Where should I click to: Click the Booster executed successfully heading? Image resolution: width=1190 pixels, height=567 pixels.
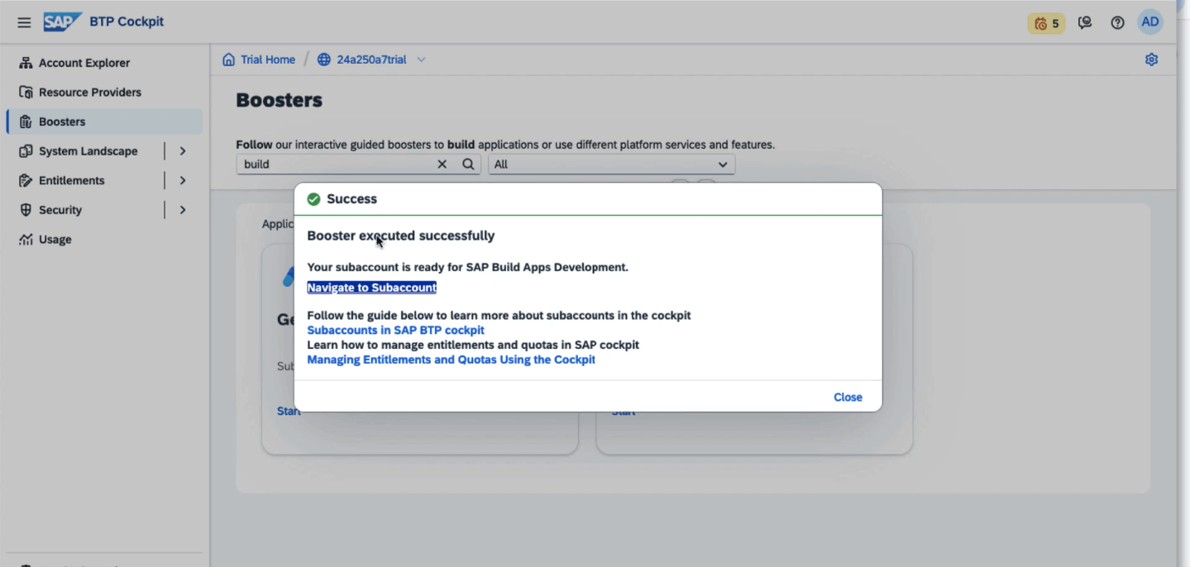pos(401,236)
